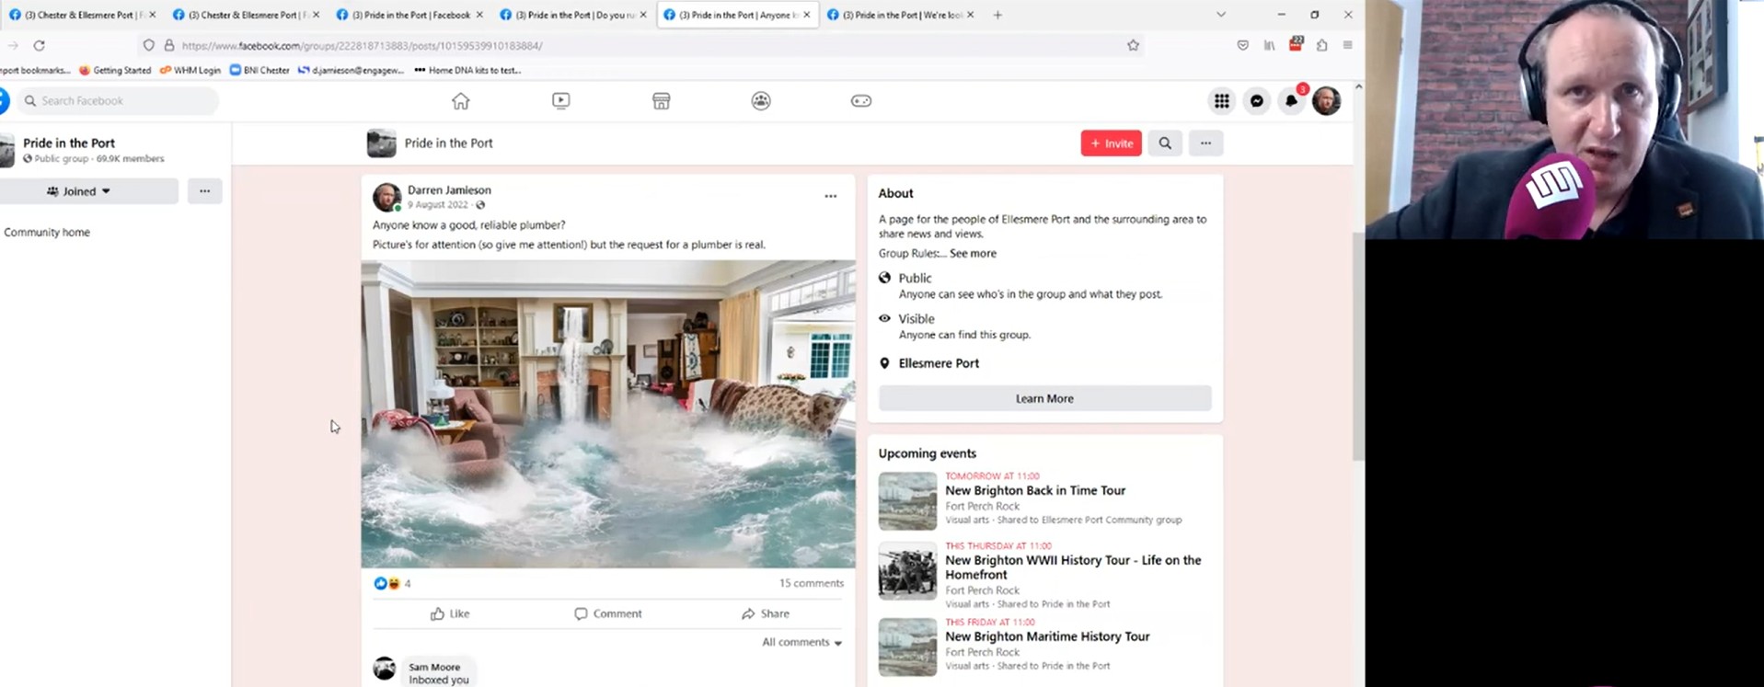Viewport: 1764px width, 687px height.
Task: Click the Search Facebook field
Action: tap(118, 101)
